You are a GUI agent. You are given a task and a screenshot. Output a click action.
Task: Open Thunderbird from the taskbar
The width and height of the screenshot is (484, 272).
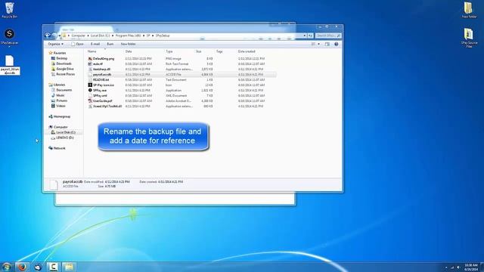coord(38,267)
